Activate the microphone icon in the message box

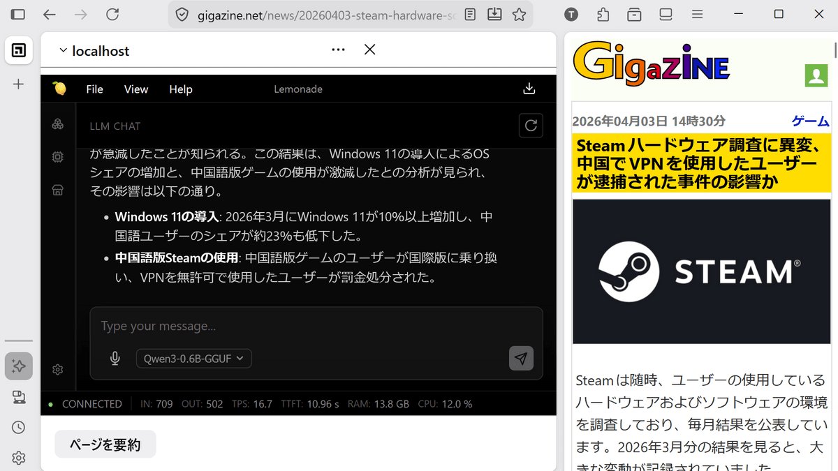(x=115, y=358)
